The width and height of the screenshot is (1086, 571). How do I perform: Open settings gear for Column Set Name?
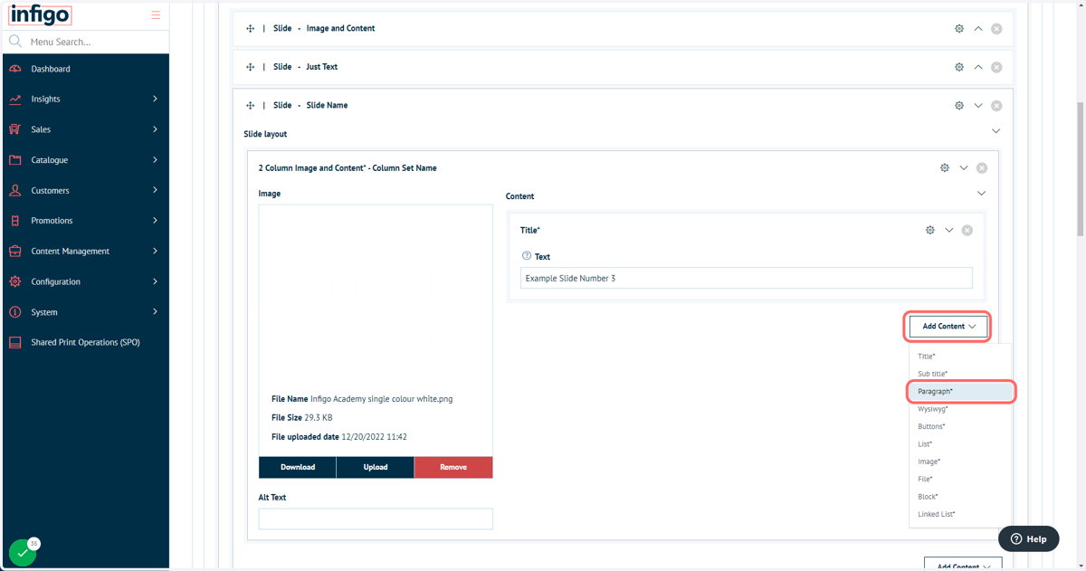coord(945,168)
